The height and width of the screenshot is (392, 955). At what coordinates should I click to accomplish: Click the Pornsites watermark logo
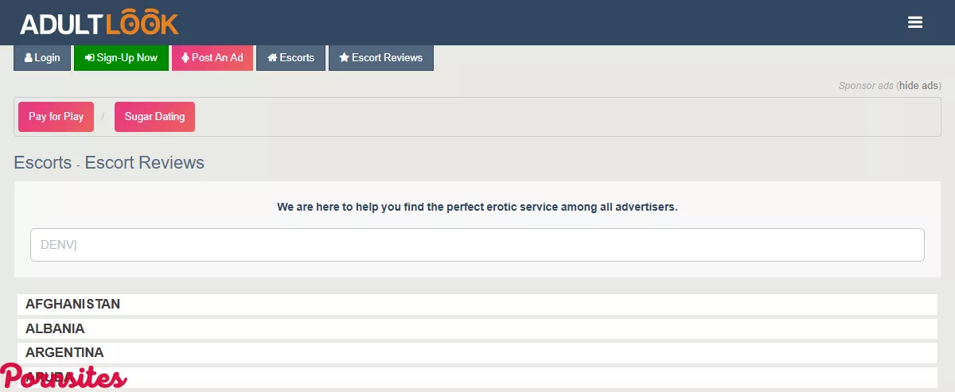click(64, 378)
